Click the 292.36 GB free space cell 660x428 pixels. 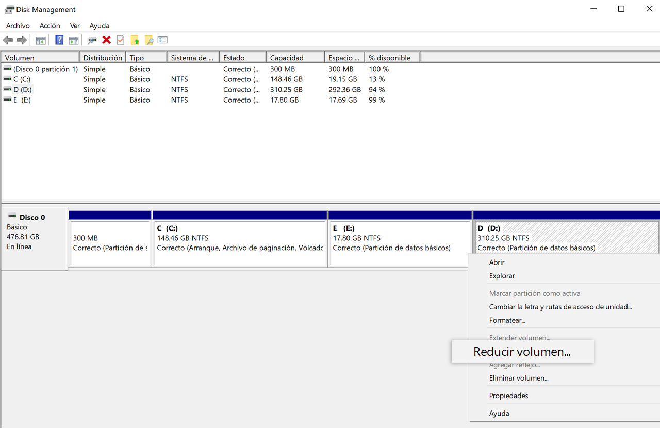pyautogui.click(x=344, y=89)
